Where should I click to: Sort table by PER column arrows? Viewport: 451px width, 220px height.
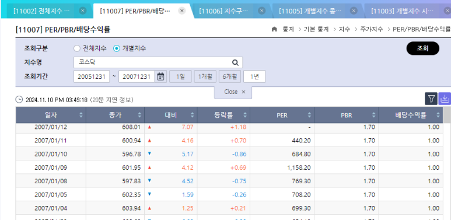(309, 116)
